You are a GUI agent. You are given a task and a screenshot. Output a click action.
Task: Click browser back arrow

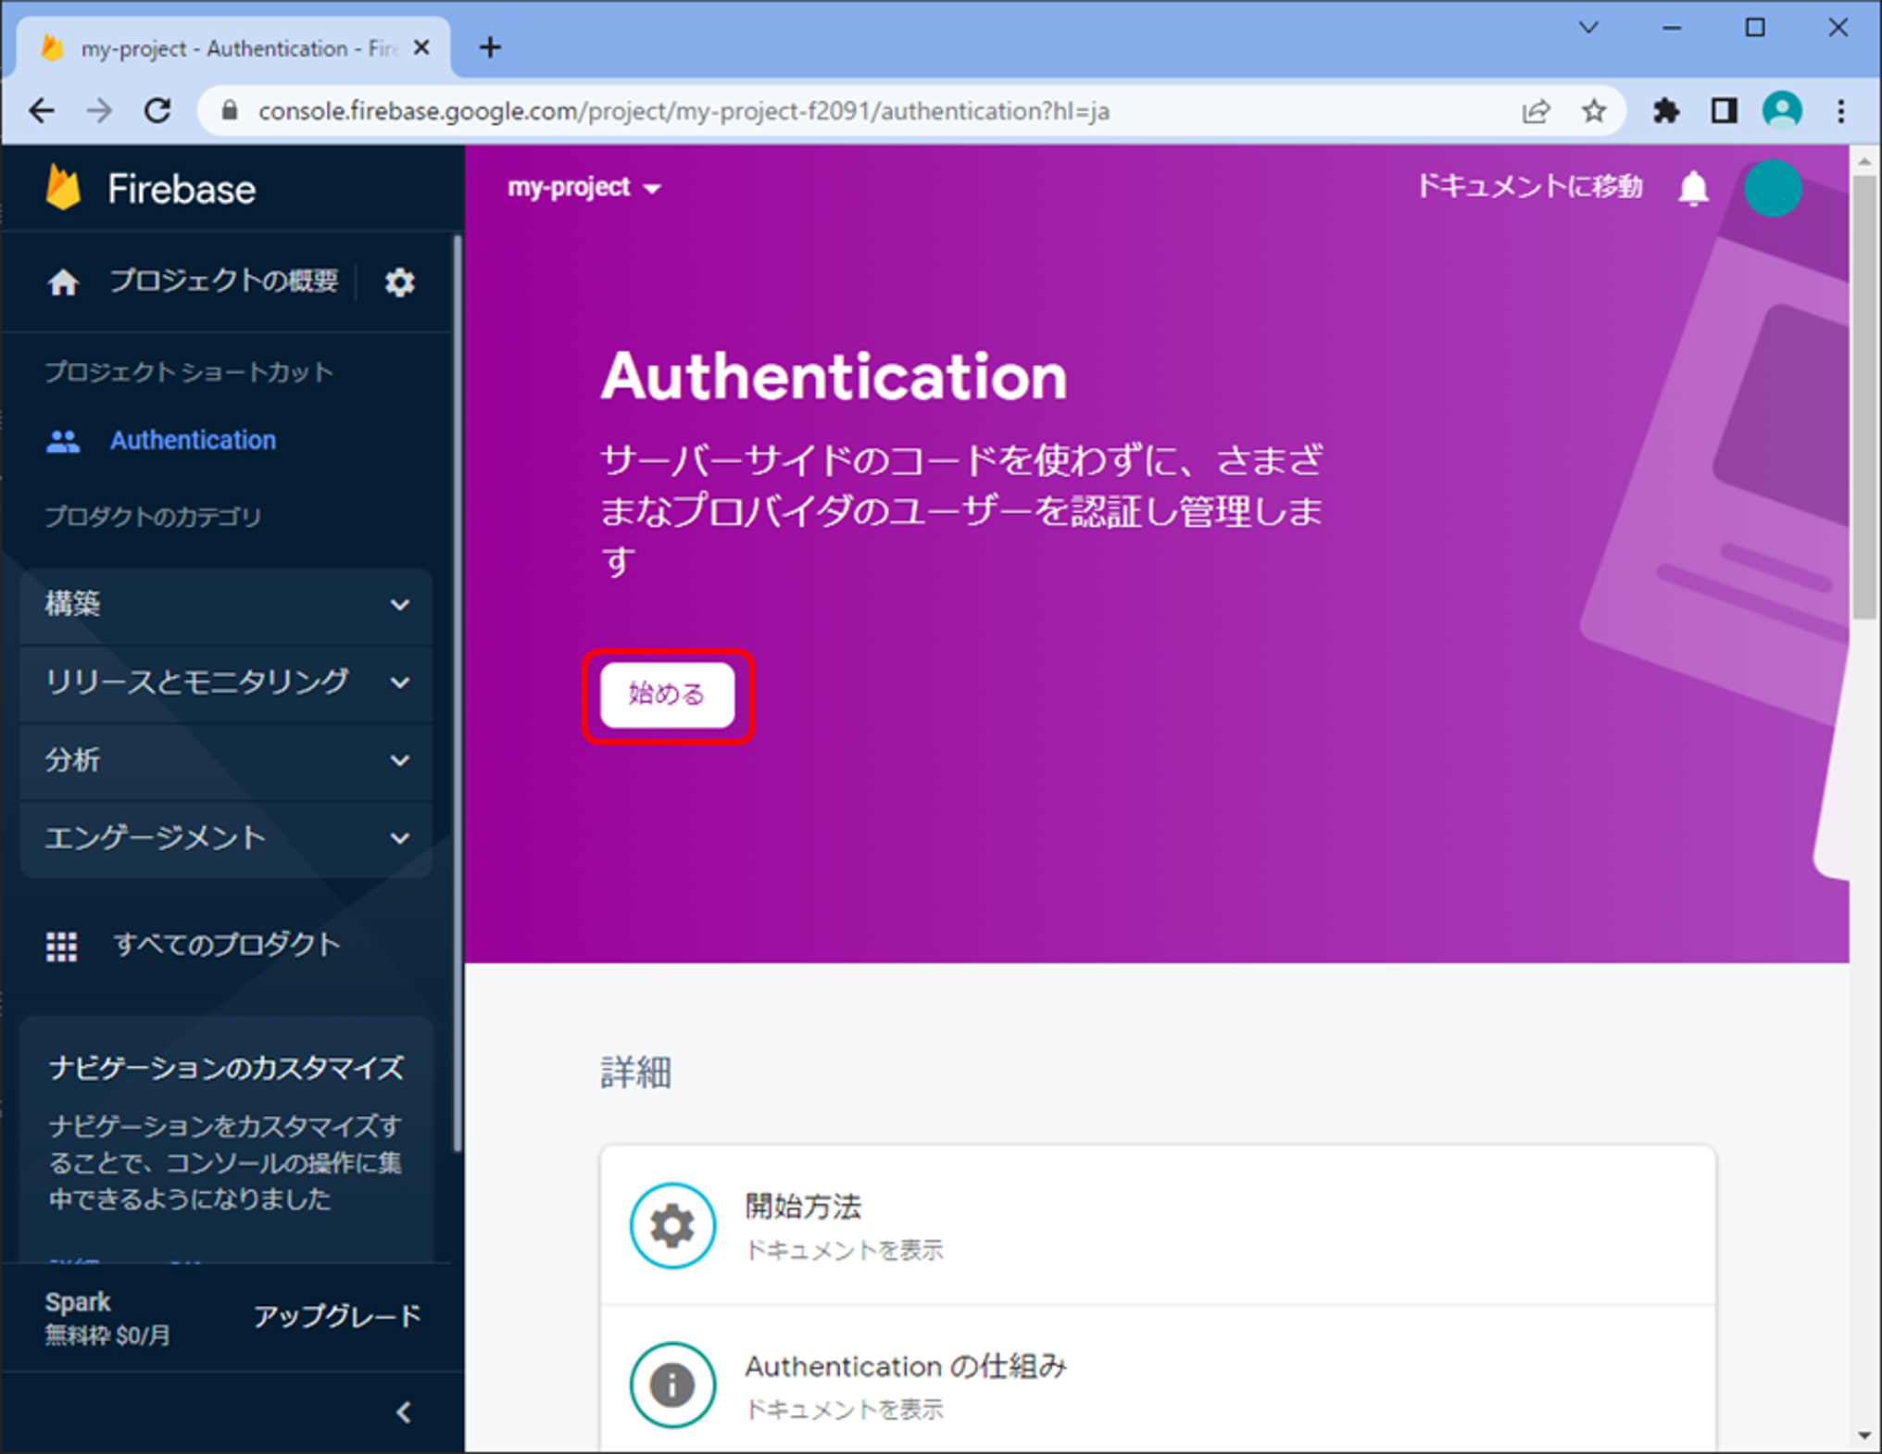click(x=42, y=111)
